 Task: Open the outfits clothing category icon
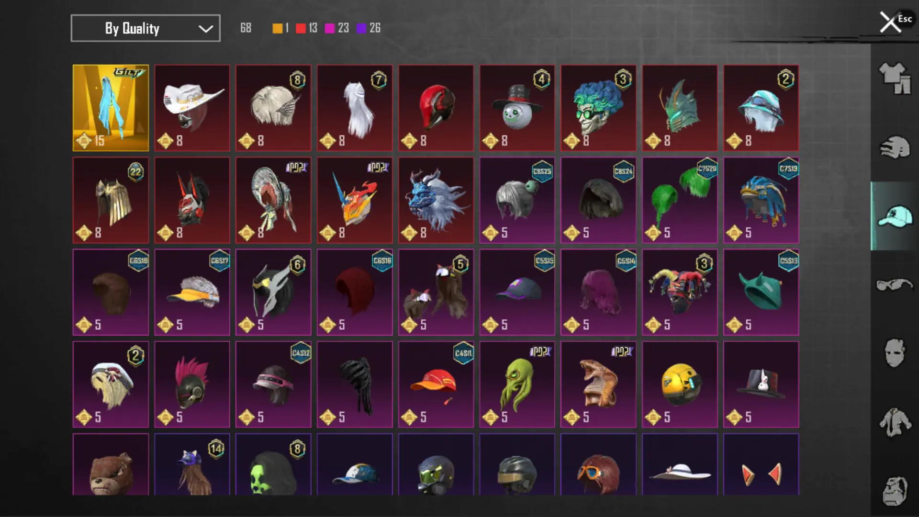point(895,78)
